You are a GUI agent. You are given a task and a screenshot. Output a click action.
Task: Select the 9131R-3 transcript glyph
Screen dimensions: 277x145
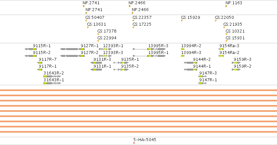point(96,63)
